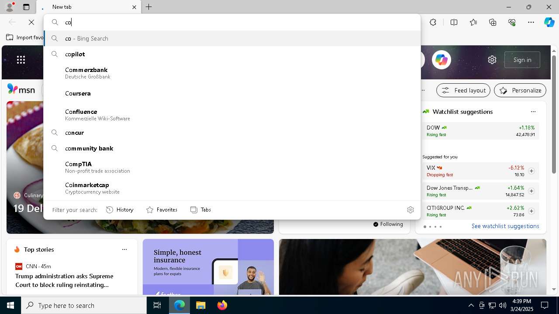The image size is (559, 314).
Task: Click Edge icon on taskbar
Action: 179,305
